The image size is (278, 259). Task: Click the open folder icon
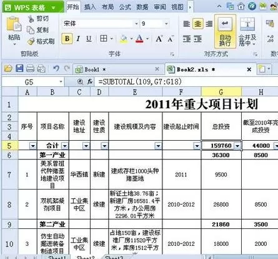pos(8,68)
